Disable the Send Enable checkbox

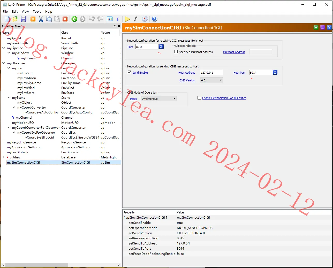click(130, 72)
